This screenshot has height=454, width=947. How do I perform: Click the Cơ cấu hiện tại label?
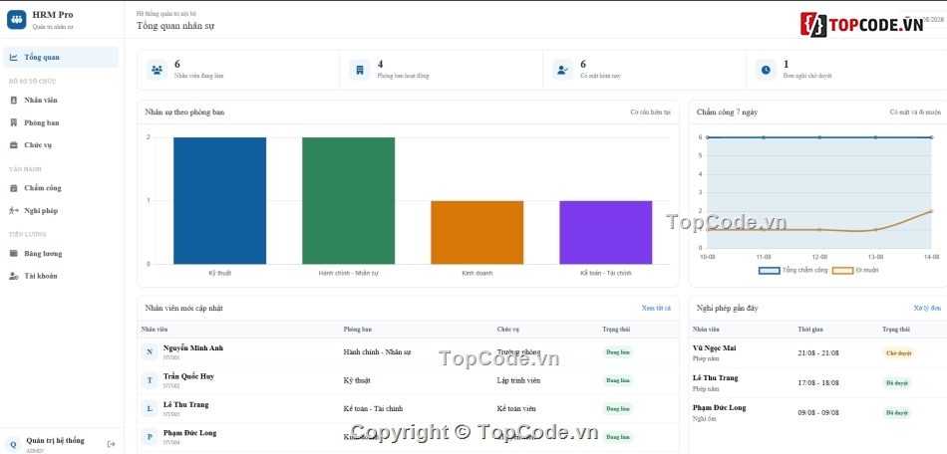pos(651,113)
